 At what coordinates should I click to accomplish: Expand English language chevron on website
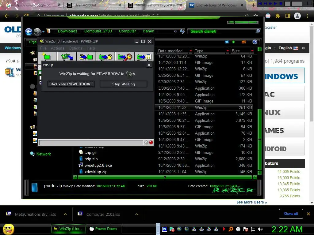pyautogui.click(x=303, y=48)
